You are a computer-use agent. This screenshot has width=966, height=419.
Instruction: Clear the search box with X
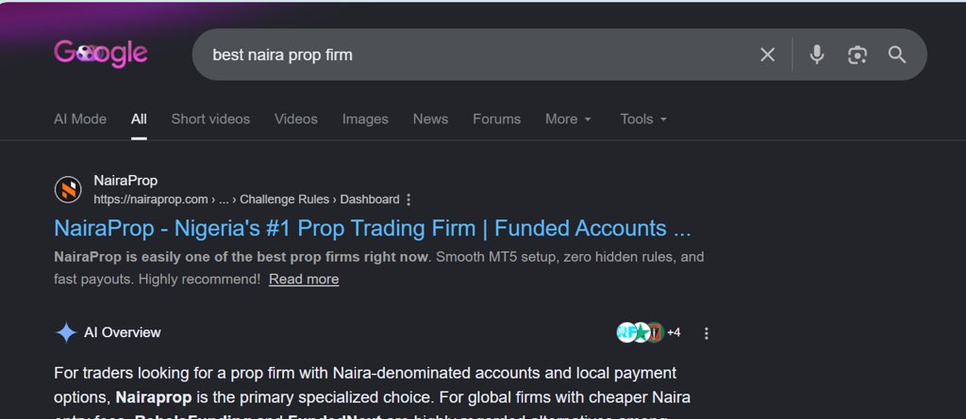[x=767, y=55]
